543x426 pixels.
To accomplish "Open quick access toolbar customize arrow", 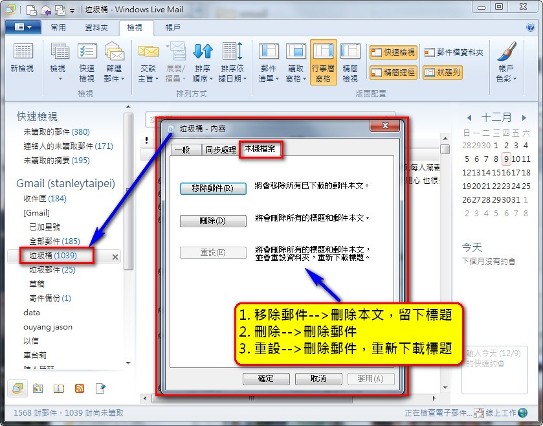I will pyautogui.click(x=72, y=11).
